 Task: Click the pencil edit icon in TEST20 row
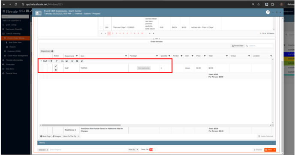coord(56,66)
